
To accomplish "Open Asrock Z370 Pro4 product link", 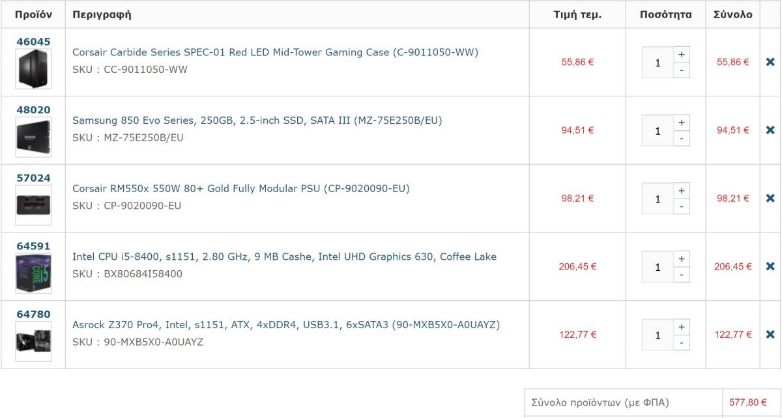I will point(286,325).
